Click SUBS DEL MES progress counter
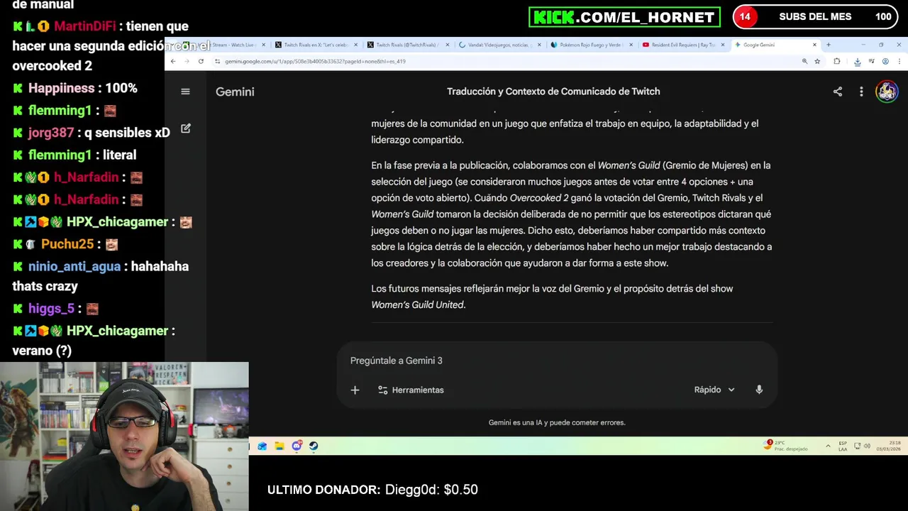This screenshot has width=908, height=511. point(815,17)
